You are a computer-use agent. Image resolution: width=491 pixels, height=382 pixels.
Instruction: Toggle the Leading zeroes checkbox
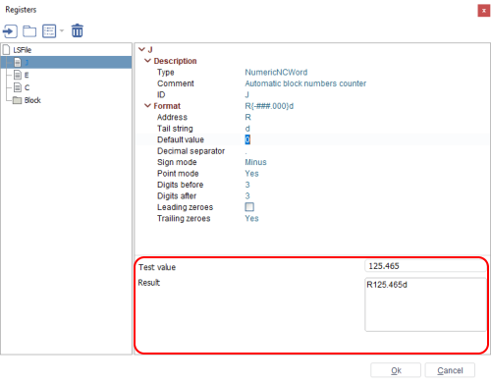pyautogui.click(x=249, y=207)
